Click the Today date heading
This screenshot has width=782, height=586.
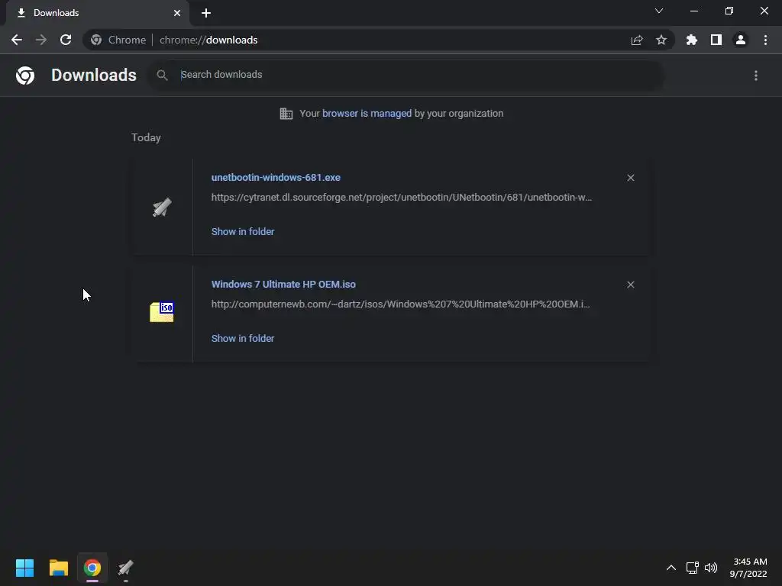point(146,137)
